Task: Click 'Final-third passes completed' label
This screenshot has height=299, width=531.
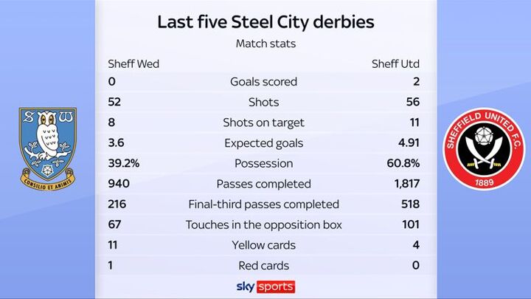Action: coord(263,204)
